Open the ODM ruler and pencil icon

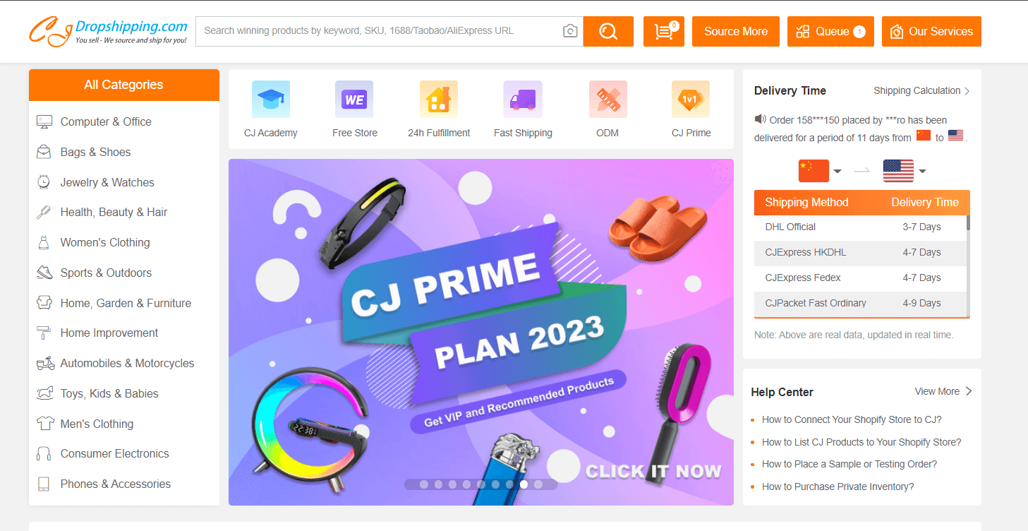tap(607, 100)
